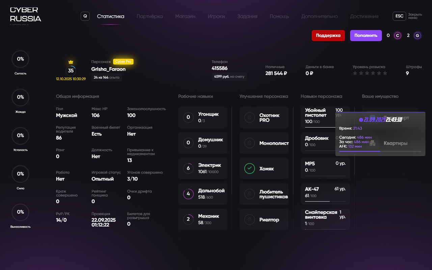Image resolution: width=432 pixels, height=270 pixels.
Task: Click the Штрафы value 9
Action: [407, 73]
